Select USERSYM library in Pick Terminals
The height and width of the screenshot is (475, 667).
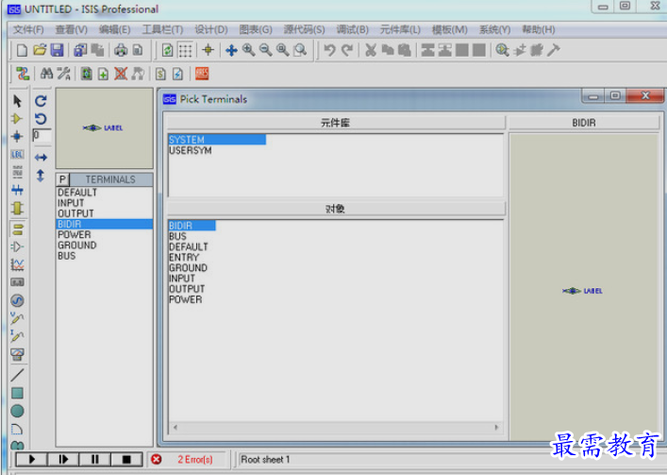point(191,151)
